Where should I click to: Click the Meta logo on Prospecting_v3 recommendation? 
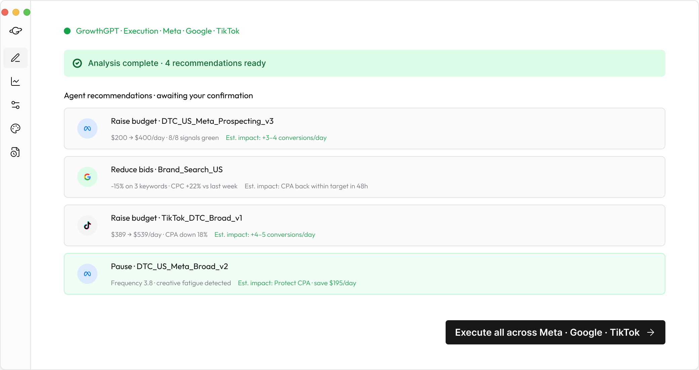tap(87, 128)
